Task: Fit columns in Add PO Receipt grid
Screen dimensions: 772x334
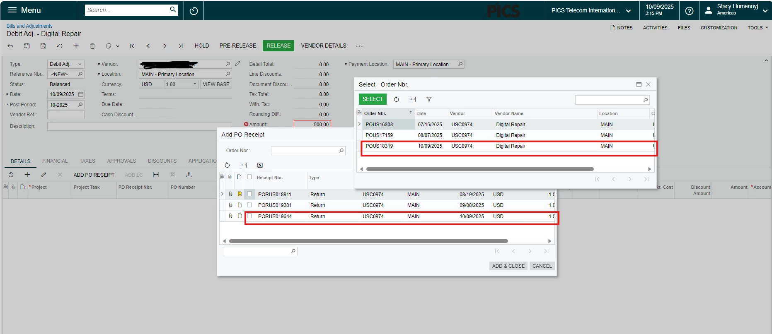Action: pos(244,165)
